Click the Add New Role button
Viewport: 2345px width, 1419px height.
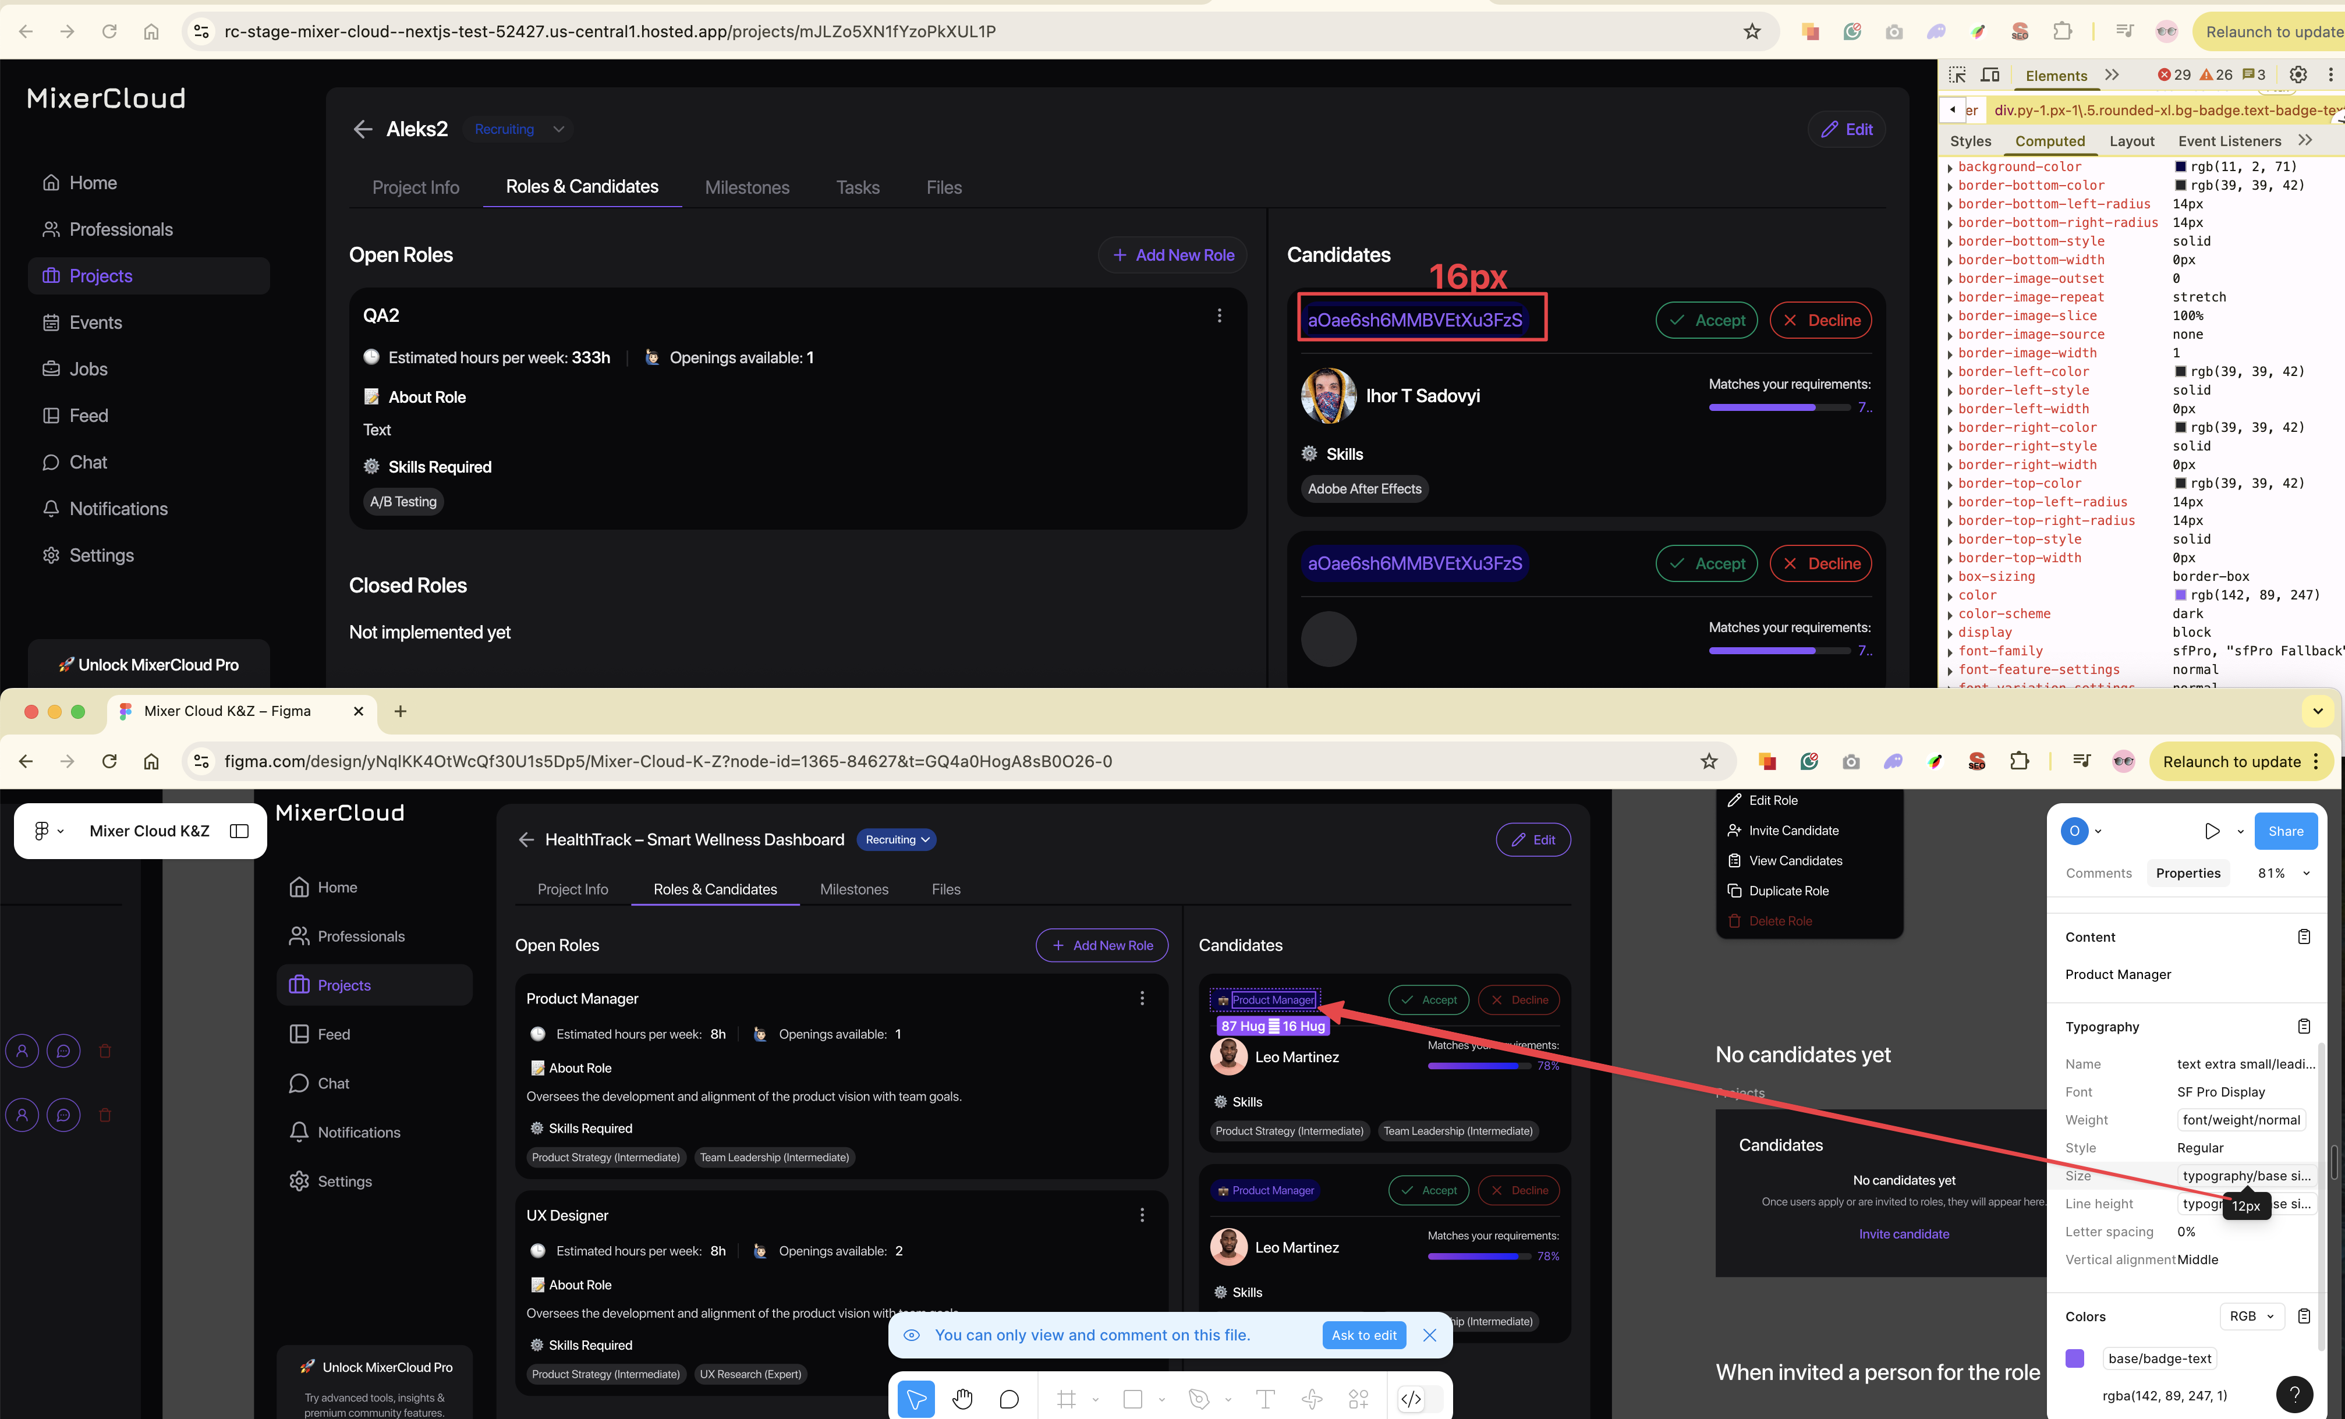1172,255
